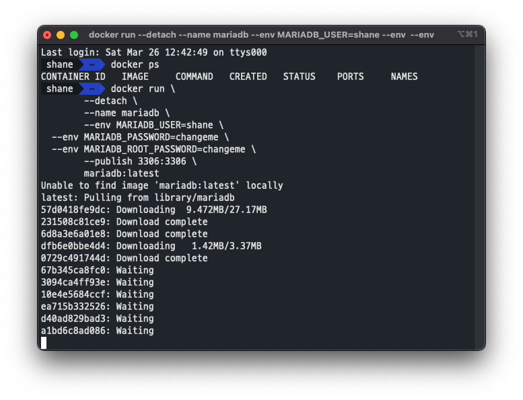Screen dimensions: 523x400
Task: Click the CONTAINER ID column header
Action: coord(73,77)
